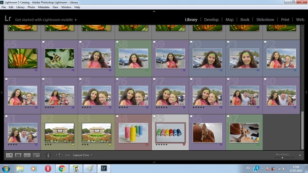Expand right panel via edge triangle

point(306,92)
